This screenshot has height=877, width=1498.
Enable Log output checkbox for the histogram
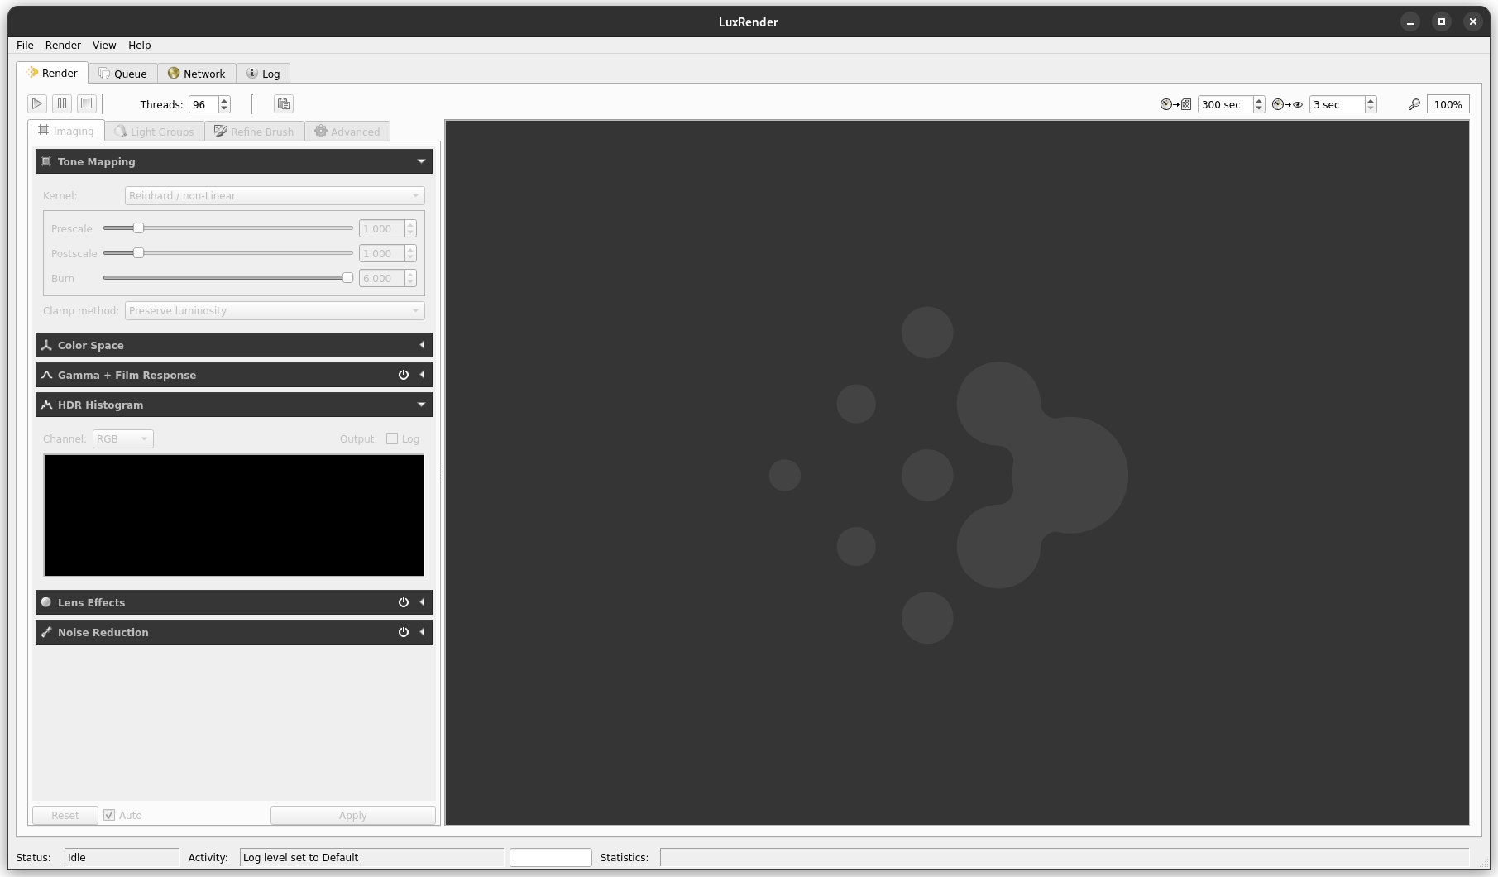click(392, 438)
